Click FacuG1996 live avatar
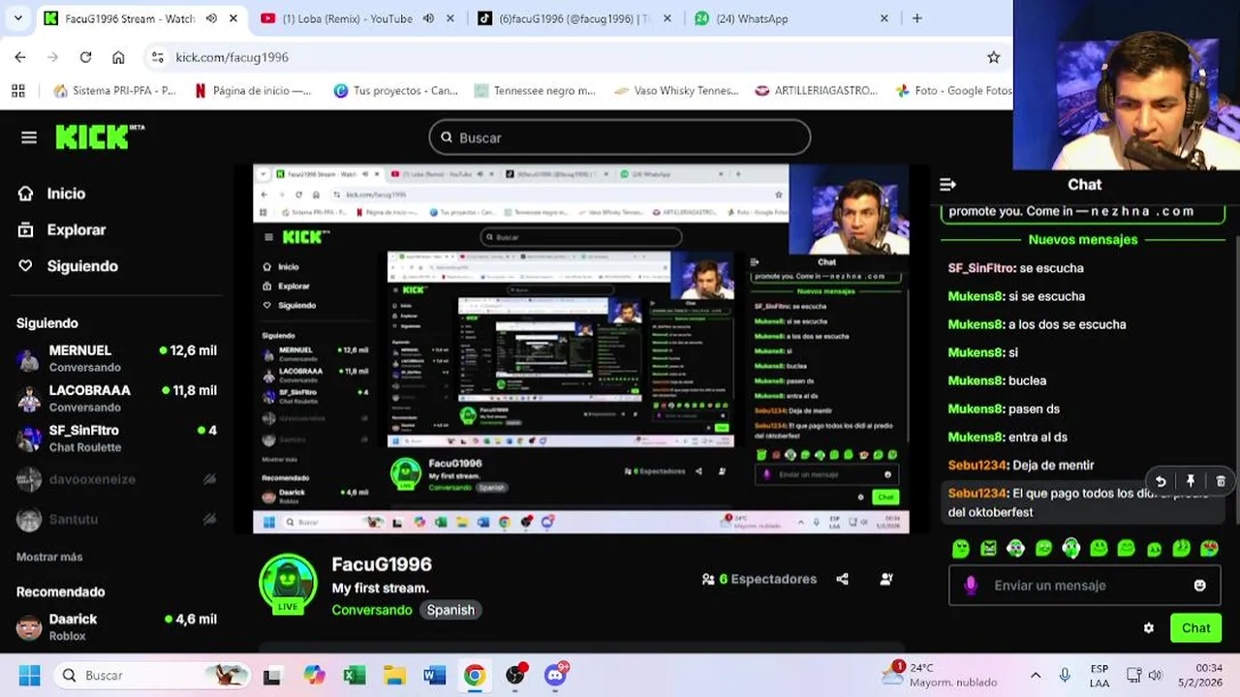The width and height of the screenshot is (1240, 697). tap(288, 584)
